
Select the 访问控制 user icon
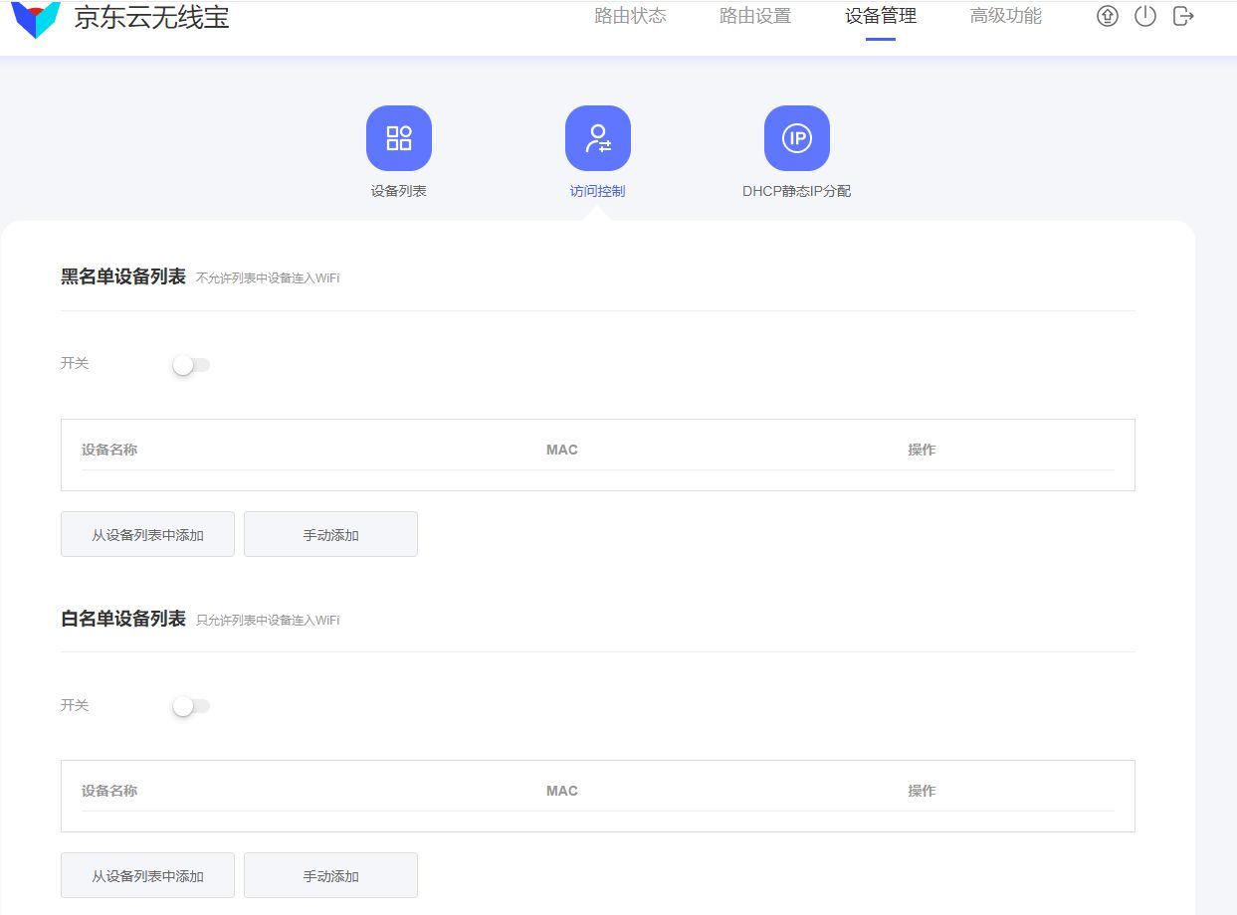pyautogui.click(x=598, y=138)
